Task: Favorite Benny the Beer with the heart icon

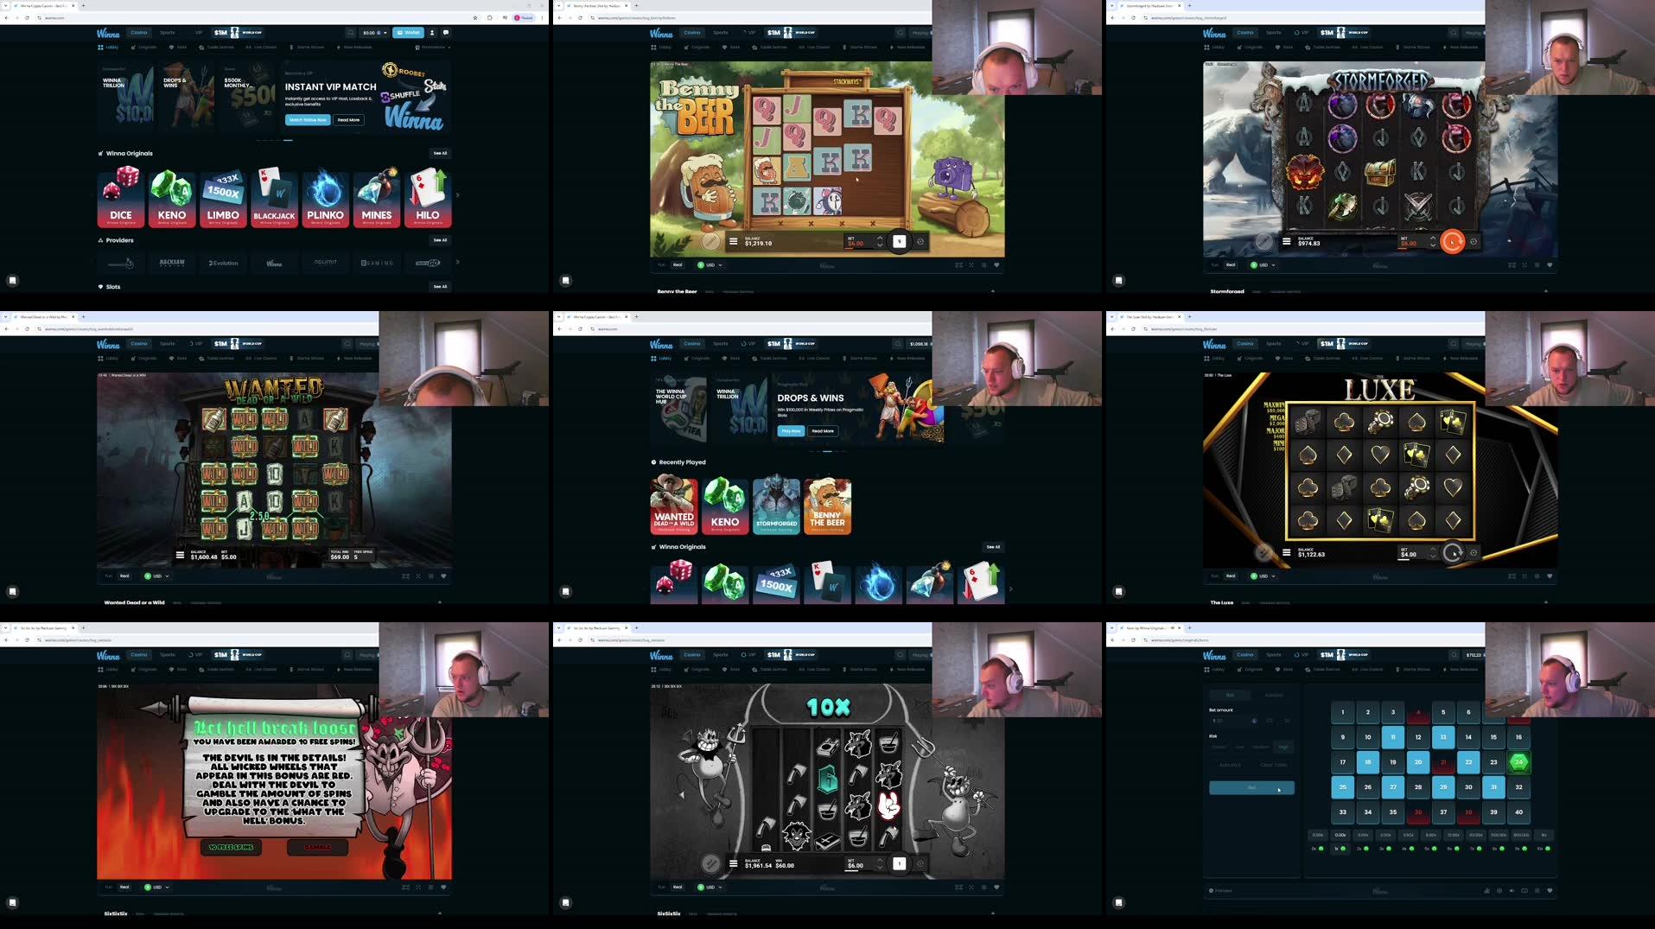Action: click(996, 264)
